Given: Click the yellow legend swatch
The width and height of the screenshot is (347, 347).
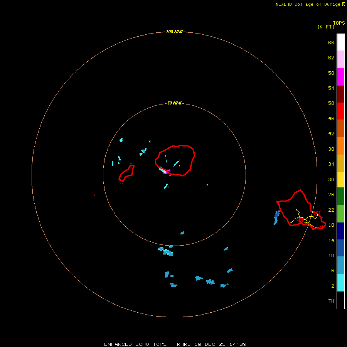Looking at the screenshot, I should click(x=340, y=180).
